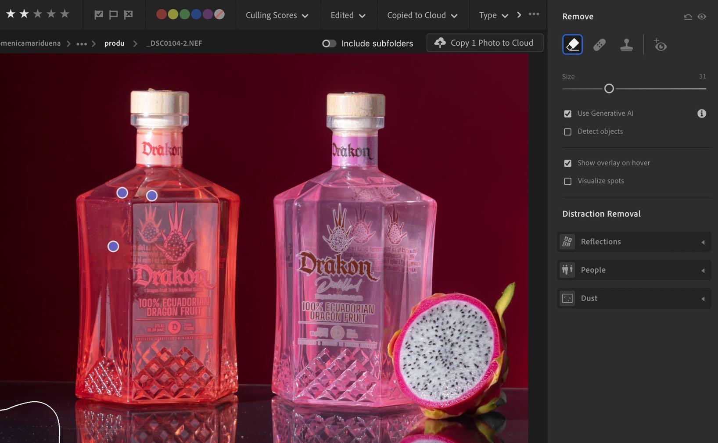This screenshot has width=718, height=443.
Task: Enable Detect objects checkbox
Action: click(567, 132)
